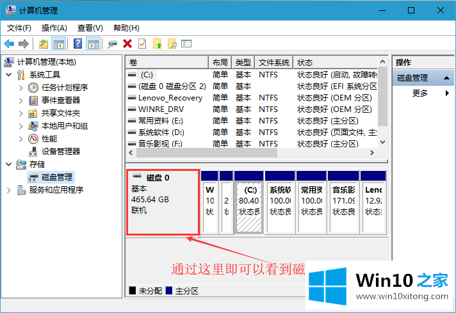Viewport: 456px width, 313px height.
Task: Select 性能 in the tree
Action: [x=49, y=139]
